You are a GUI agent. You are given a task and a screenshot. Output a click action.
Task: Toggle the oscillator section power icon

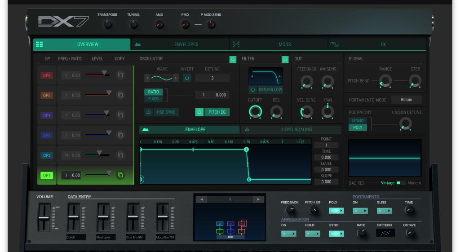coord(233,59)
